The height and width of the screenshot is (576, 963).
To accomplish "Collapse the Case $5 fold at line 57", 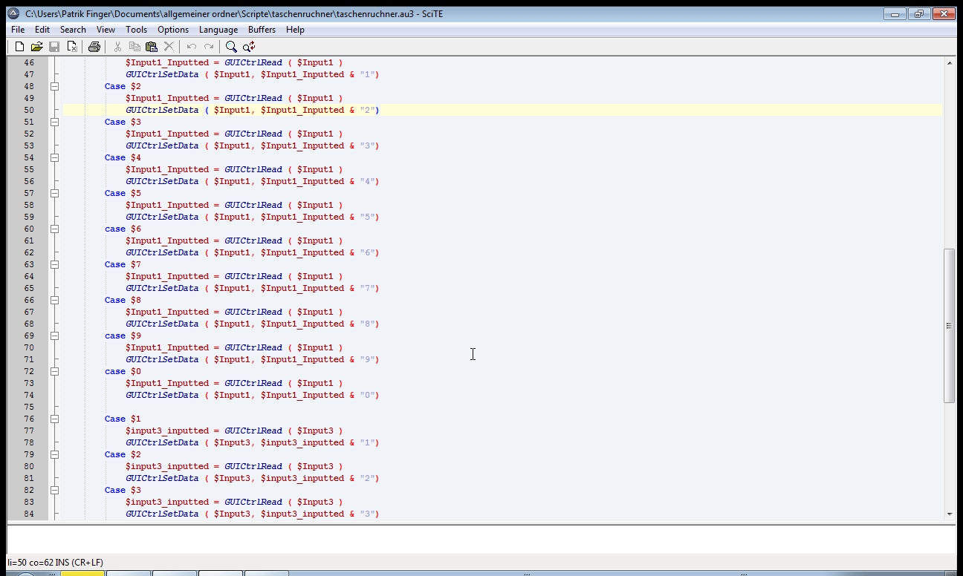I will coord(54,193).
